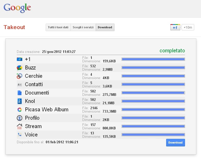Image resolution: width=201 pixels, height=159 pixels.
Task: Select the Stream house icon
Action: (x=19, y=126)
